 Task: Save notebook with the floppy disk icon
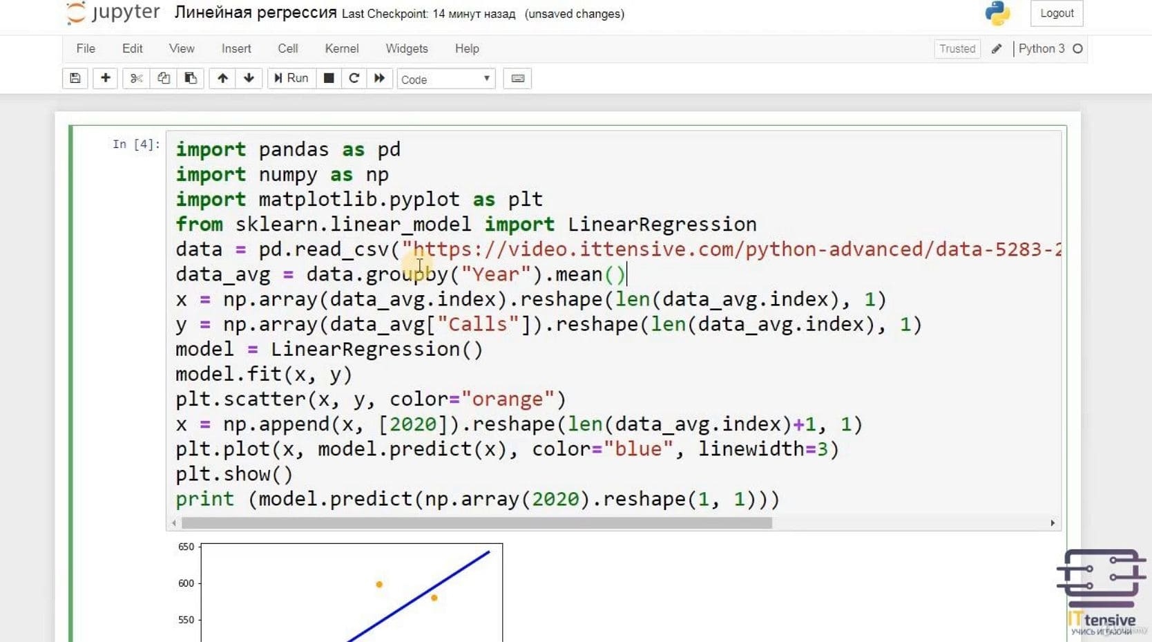(x=75, y=79)
